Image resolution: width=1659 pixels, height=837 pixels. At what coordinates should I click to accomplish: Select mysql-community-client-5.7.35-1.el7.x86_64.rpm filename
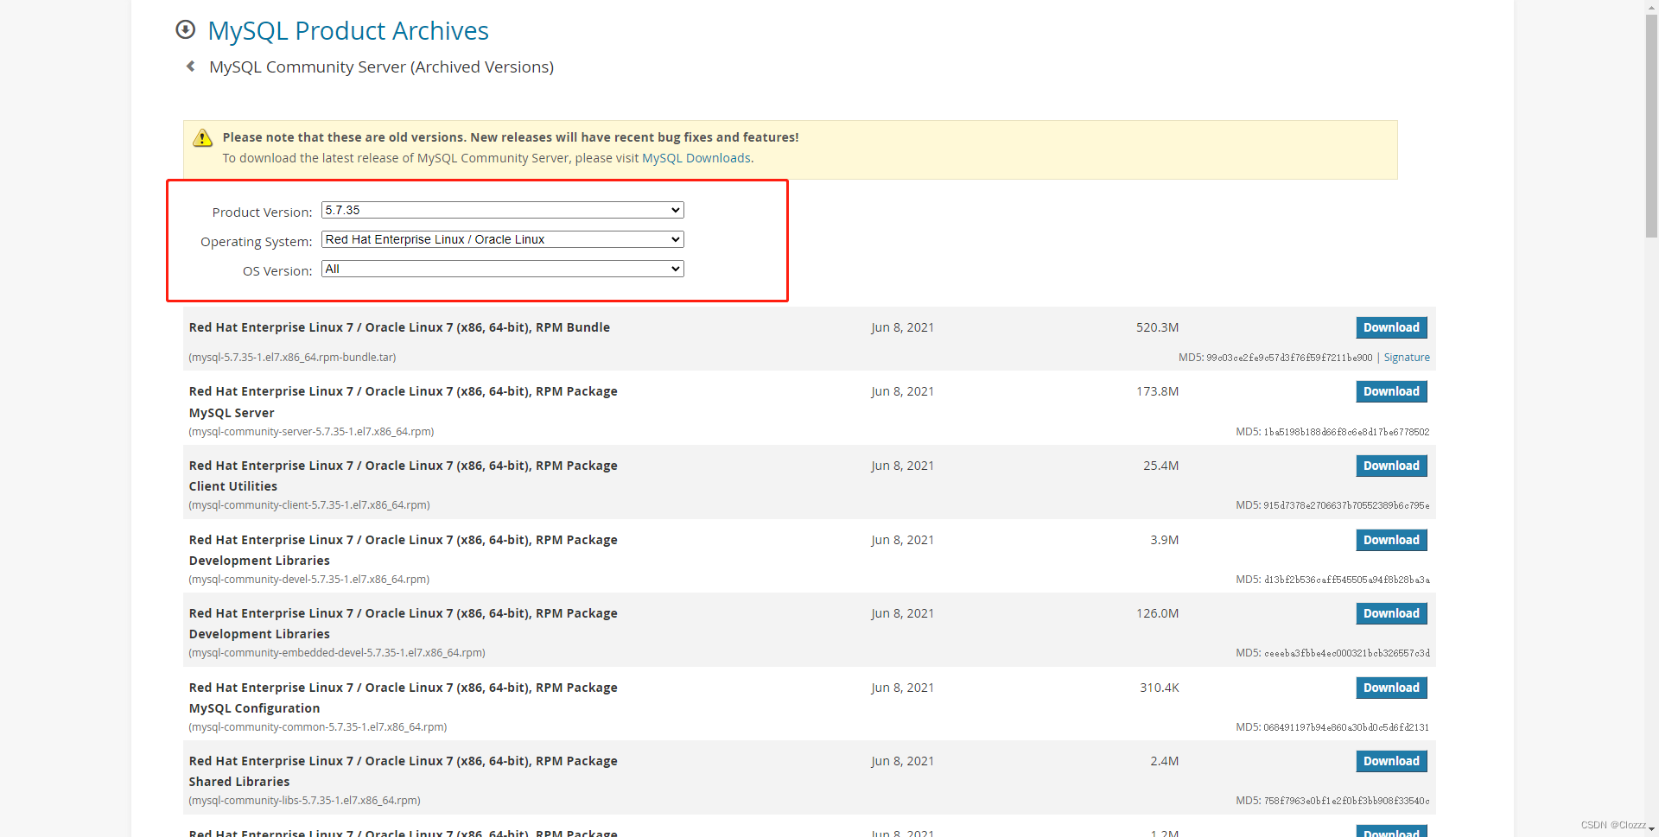pos(309,505)
